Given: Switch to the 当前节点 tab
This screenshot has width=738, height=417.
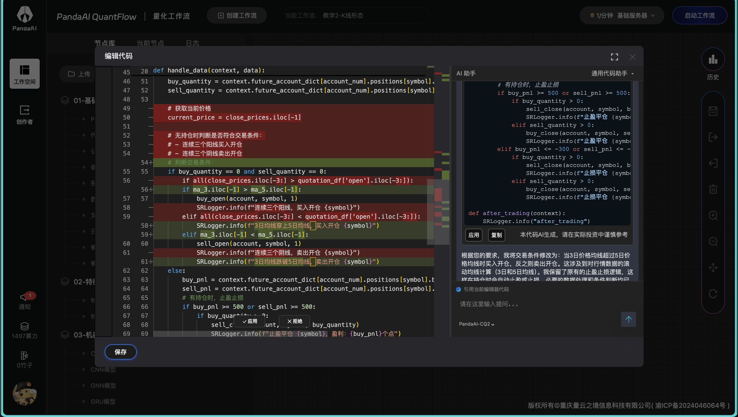Looking at the screenshot, I should 150,43.
